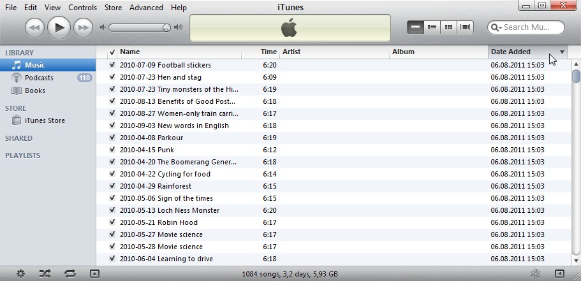Show the artwork viewer panel button
The height and width of the screenshot is (281, 581).
point(94,274)
